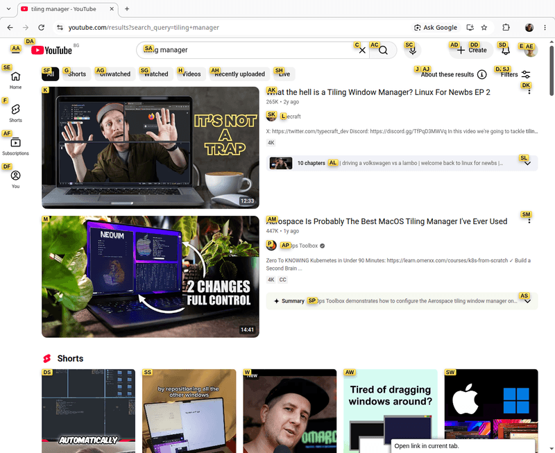Select the All filter chip

point(50,74)
